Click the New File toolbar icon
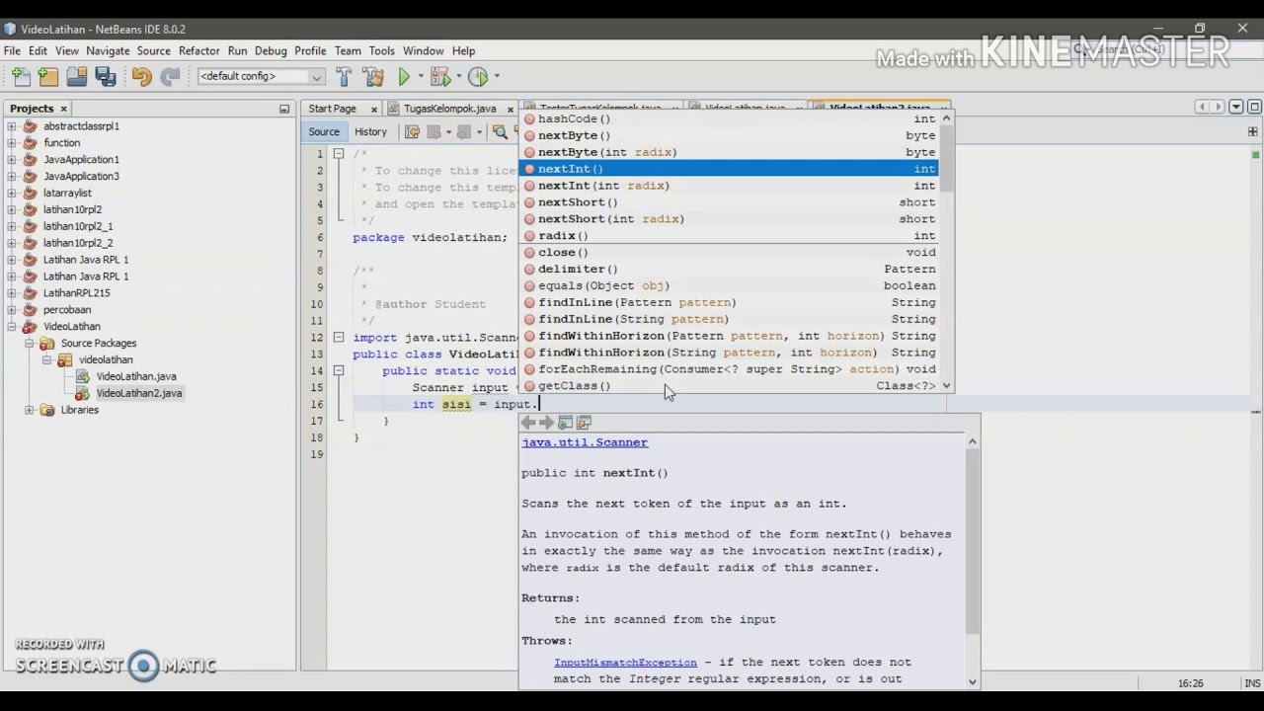1264x711 pixels. click(x=21, y=76)
